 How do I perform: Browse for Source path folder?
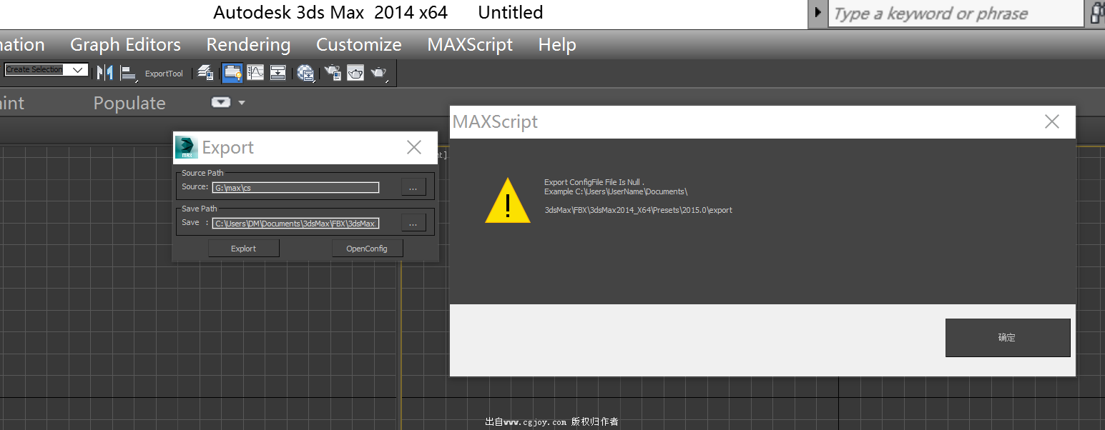pos(413,186)
